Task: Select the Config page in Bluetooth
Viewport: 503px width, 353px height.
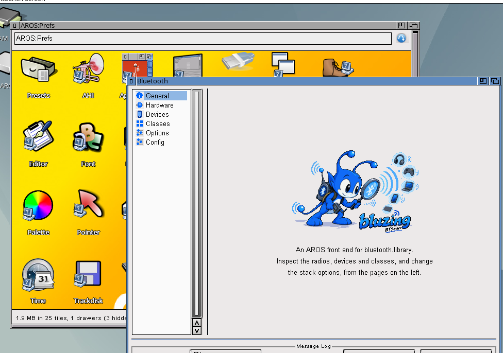Action: (x=161, y=142)
